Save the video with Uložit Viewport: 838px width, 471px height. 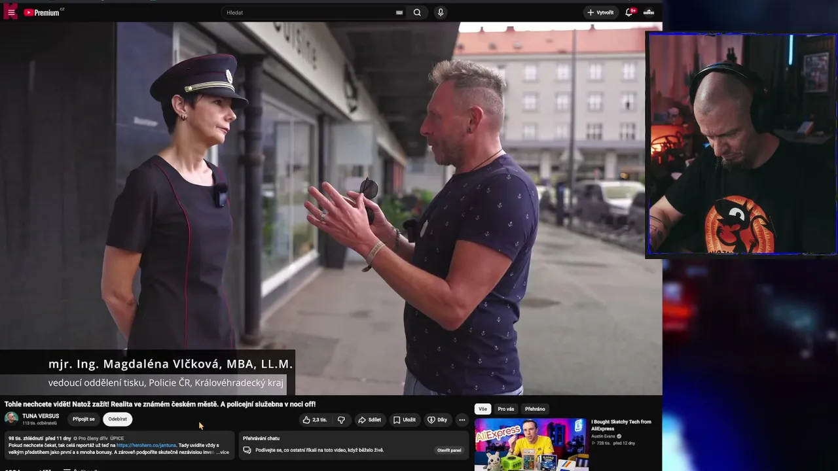(x=405, y=420)
